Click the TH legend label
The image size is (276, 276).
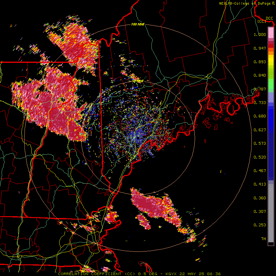[263, 239]
